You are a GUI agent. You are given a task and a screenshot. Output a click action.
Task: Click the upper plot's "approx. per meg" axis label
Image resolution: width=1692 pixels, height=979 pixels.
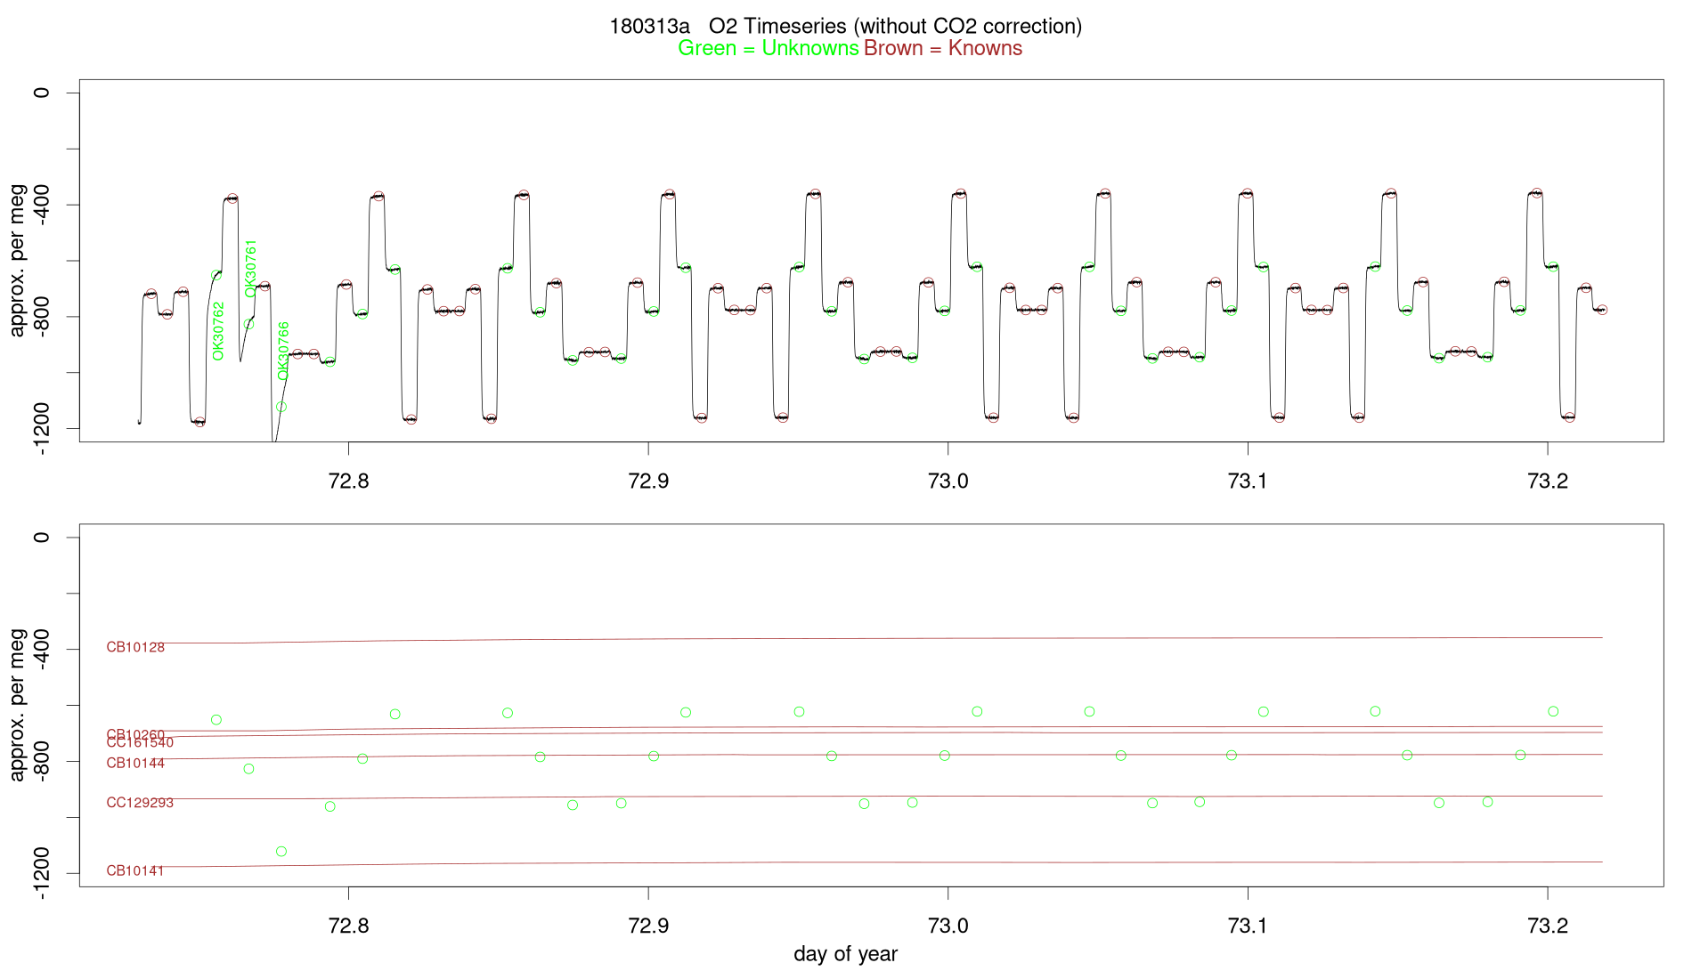click(x=17, y=261)
